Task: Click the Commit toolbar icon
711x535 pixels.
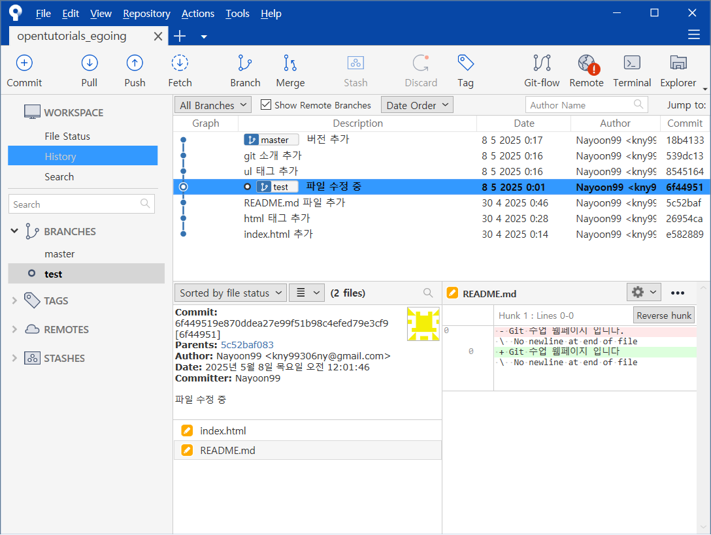Action: 24,63
